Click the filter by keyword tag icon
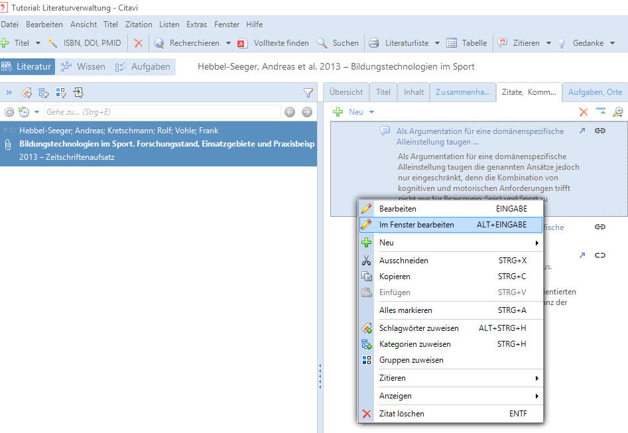This screenshot has height=433, width=628. point(27,93)
